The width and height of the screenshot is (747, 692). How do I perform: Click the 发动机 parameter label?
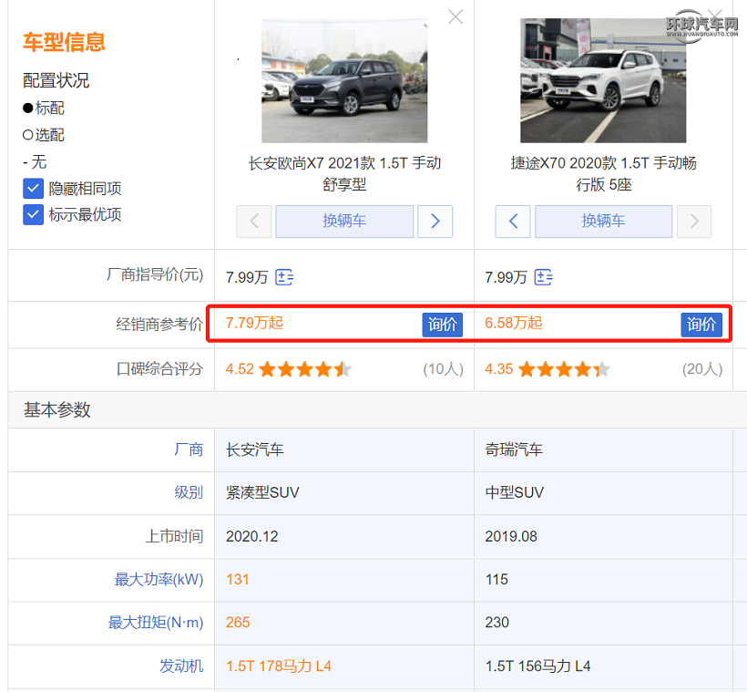pos(181,666)
